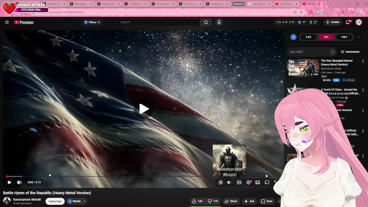Cast the video to a TV
Viewport: 368px width, 207px height.
267,182
